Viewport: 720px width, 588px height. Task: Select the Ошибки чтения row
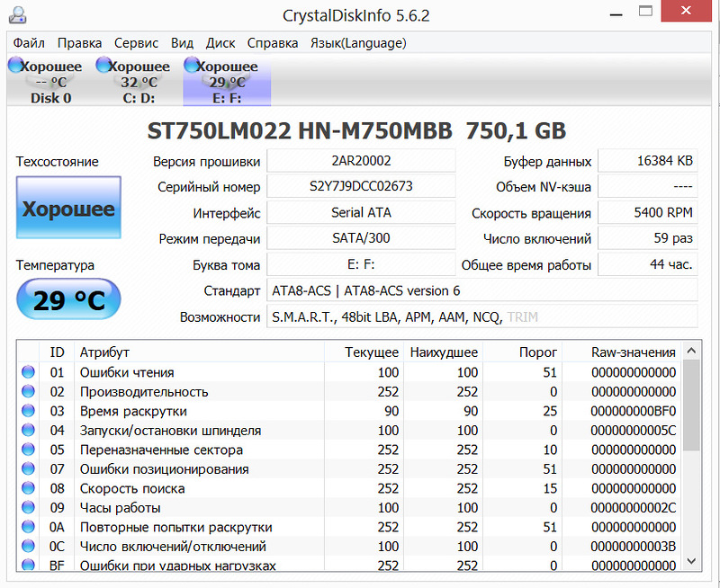pos(349,372)
